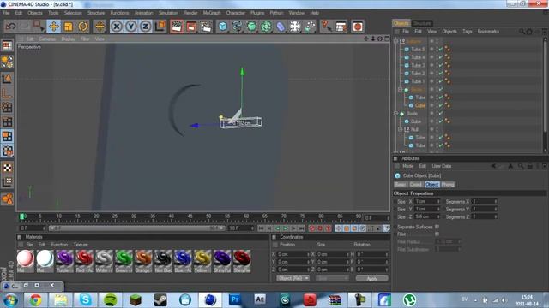The height and width of the screenshot is (308, 549).
Task: Collapse the Boole group expander
Action: click(x=395, y=114)
